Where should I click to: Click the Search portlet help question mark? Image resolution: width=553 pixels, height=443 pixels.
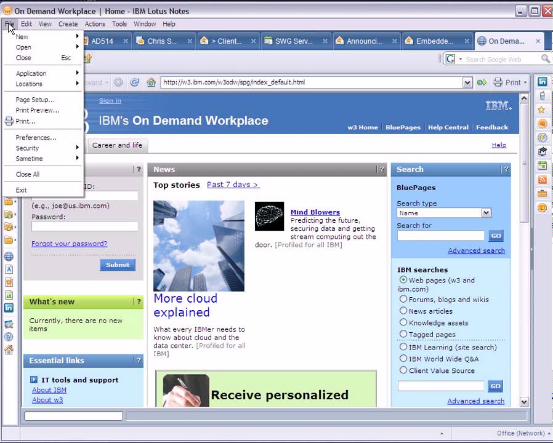coord(506,170)
